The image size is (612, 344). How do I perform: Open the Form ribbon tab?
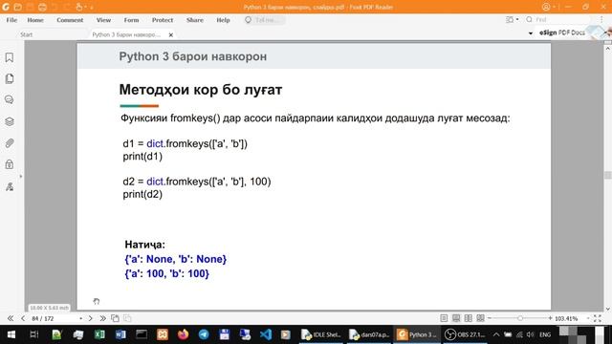[132, 20]
